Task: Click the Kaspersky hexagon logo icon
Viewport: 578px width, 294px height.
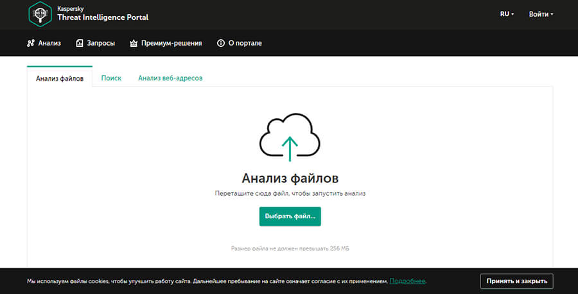Action: pyautogui.click(x=40, y=14)
